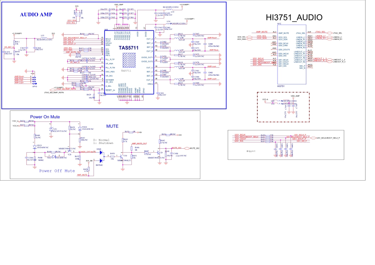Select the XP10 speaker connector symbol
This screenshot has height=265, width=375.
coord(35,80)
